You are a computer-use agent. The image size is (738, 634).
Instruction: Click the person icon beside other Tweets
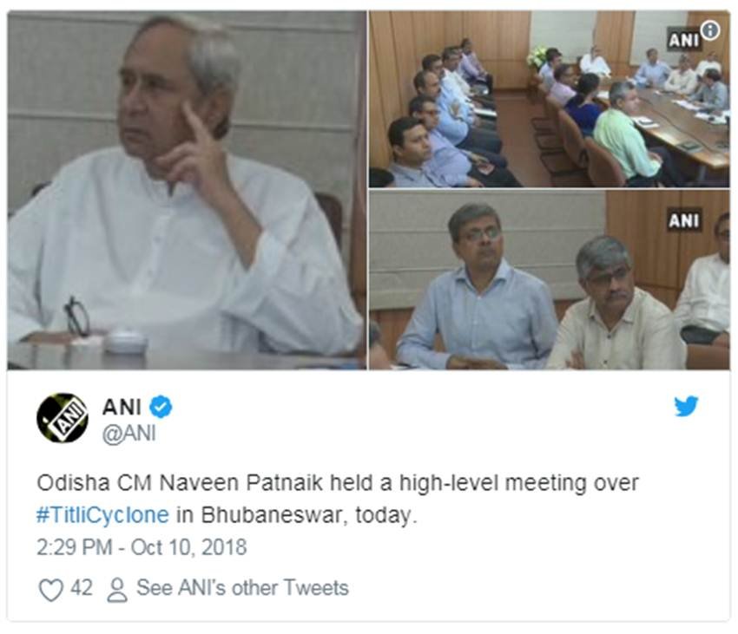(x=116, y=591)
